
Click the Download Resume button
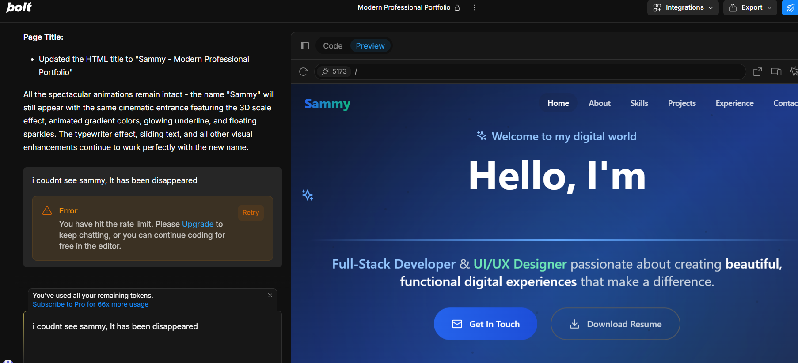[x=615, y=324]
